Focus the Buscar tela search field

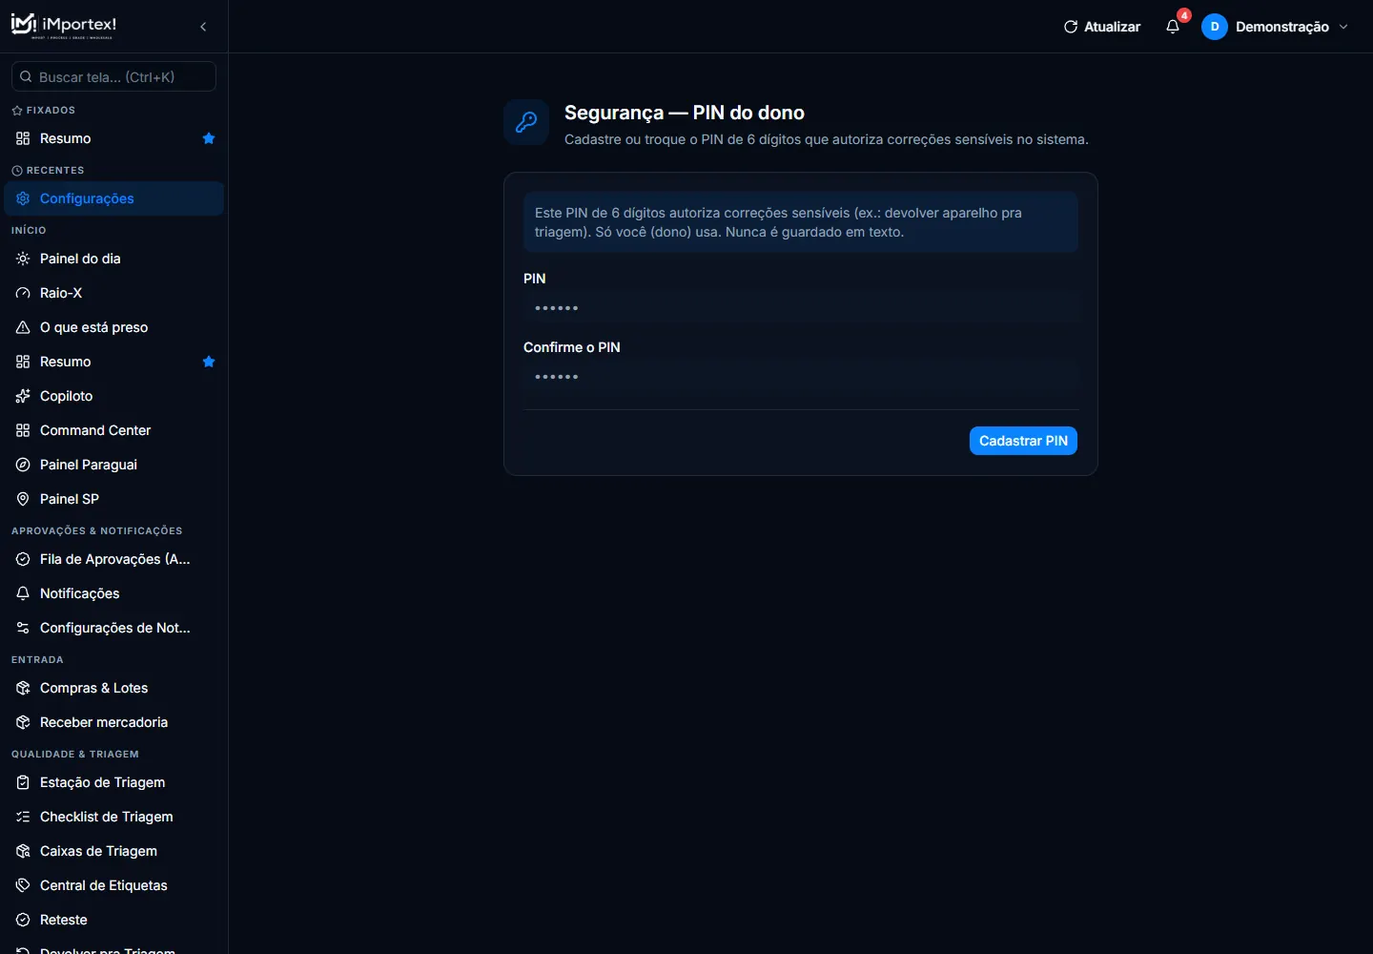pyautogui.click(x=113, y=76)
